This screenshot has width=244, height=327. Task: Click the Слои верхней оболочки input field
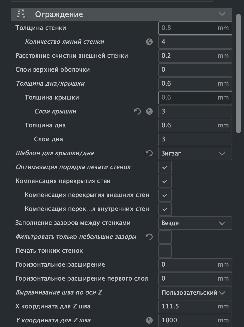tap(195, 70)
